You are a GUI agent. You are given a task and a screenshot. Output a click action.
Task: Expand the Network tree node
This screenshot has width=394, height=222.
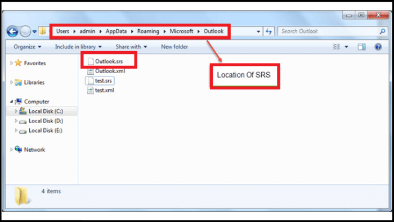[11, 149]
